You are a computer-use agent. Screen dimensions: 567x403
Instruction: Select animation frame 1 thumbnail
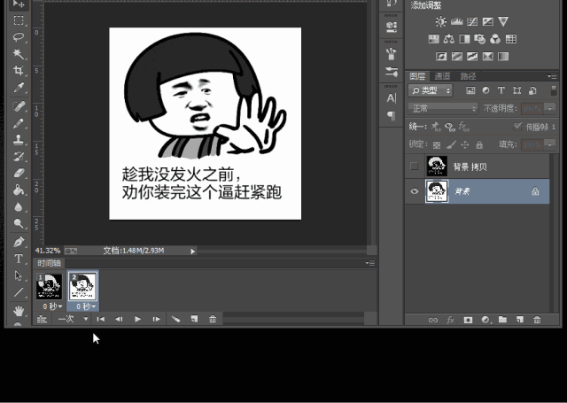pos(49,287)
